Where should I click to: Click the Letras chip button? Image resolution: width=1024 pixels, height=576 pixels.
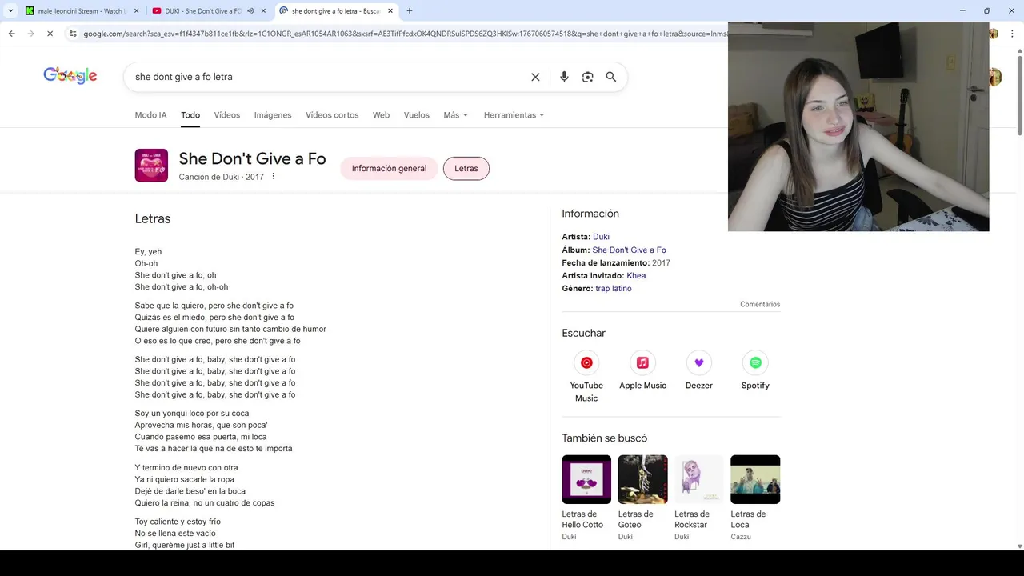click(x=466, y=168)
